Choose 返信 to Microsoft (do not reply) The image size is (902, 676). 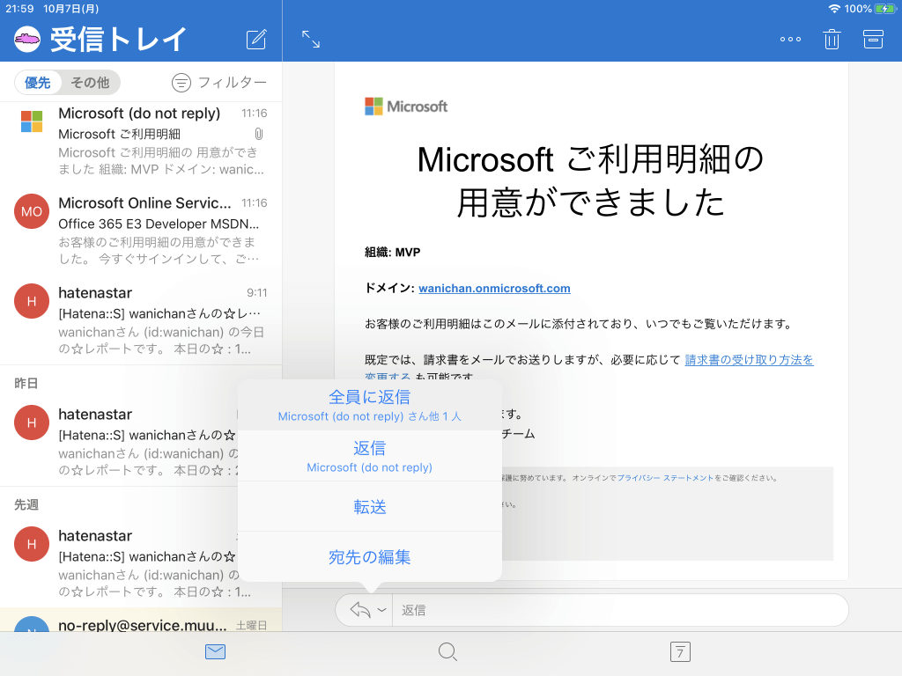pyautogui.click(x=369, y=457)
